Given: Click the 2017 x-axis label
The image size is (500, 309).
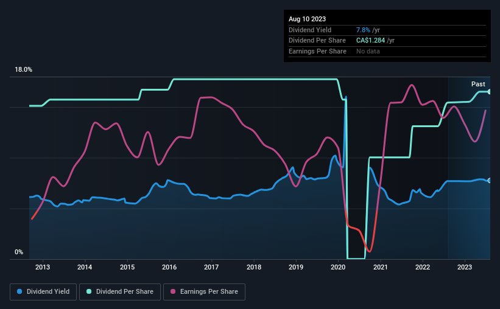Looking at the screenshot, I should coord(211,267).
